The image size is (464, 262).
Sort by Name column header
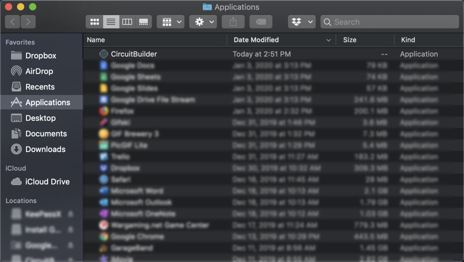click(96, 40)
